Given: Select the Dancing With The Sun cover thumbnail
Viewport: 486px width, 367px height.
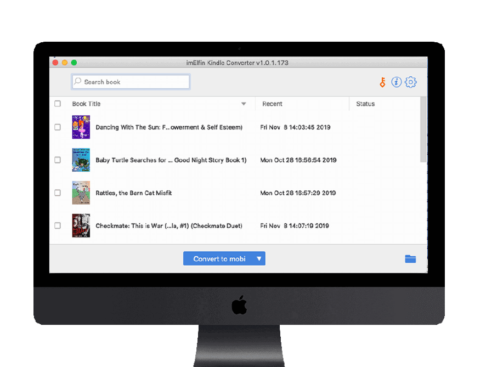Looking at the screenshot, I should point(81,127).
